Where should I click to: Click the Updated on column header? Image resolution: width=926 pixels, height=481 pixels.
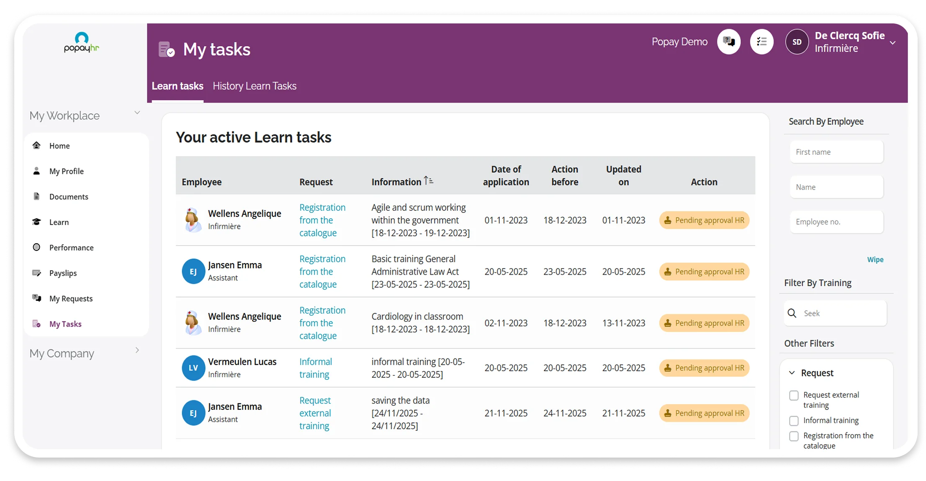click(624, 176)
